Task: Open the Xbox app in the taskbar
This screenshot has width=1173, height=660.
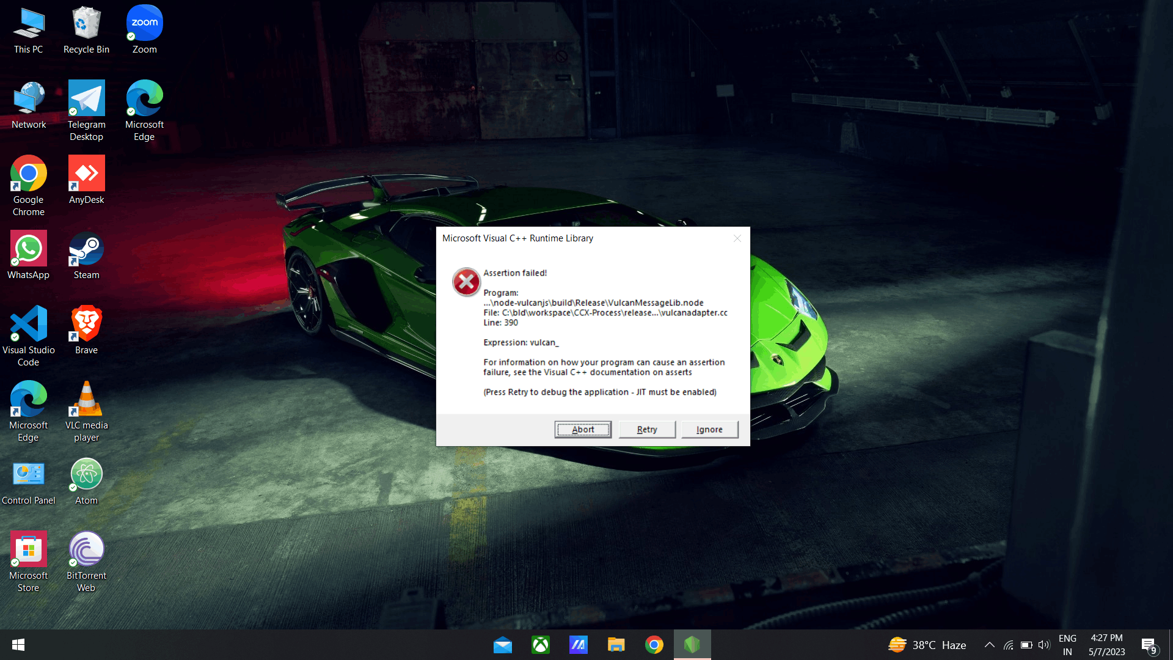Action: (x=540, y=645)
